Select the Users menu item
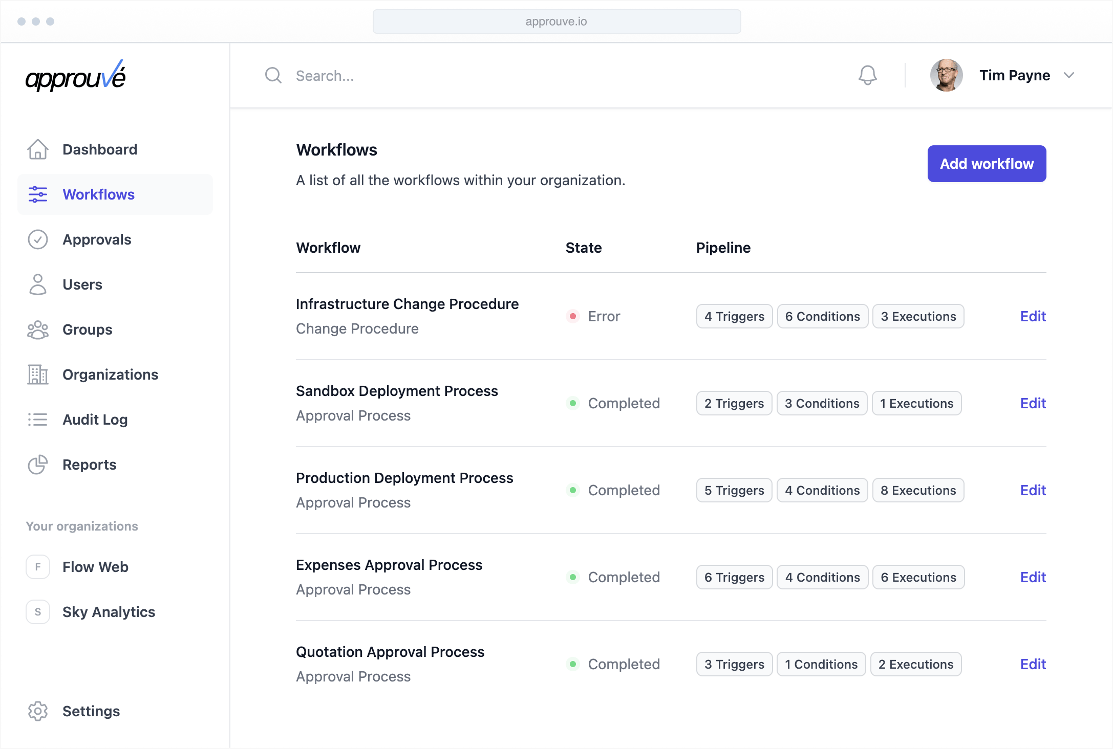Image resolution: width=1113 pixels, height=749 pixels. [x=82, y=284]
